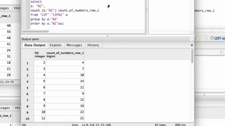Click N2 cell with value 6

click(40, 87)
